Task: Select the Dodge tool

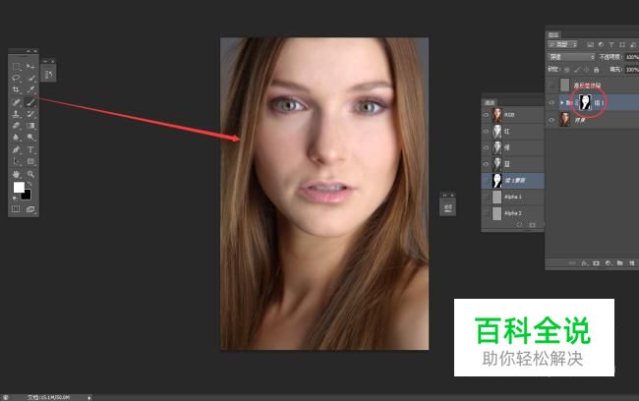Action: 30,138
